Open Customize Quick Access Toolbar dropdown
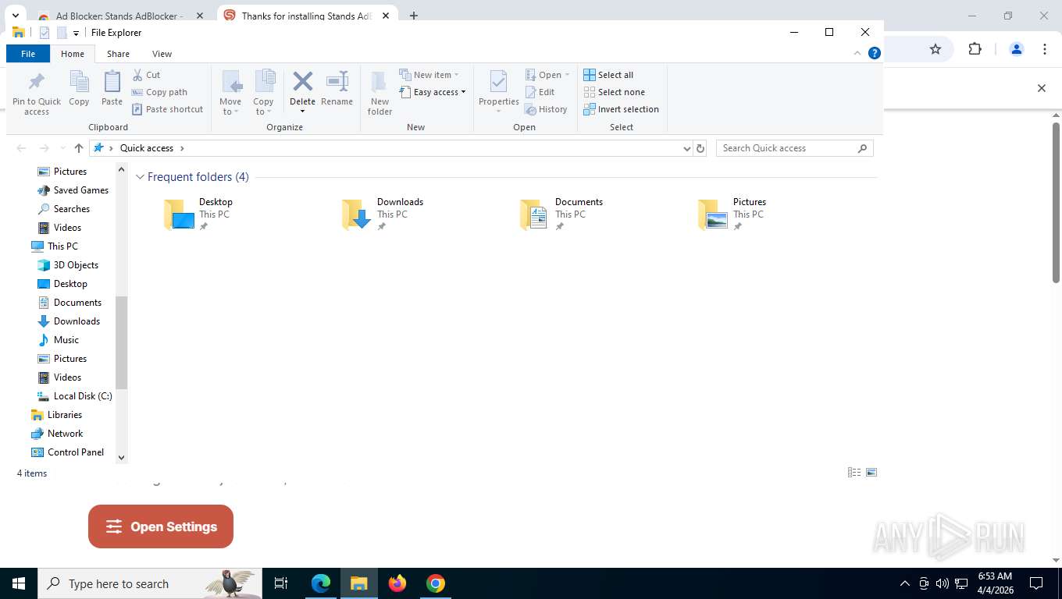The width and height of the screenshot is (1062, 599). pyautogui.click(x=76, y=33)
